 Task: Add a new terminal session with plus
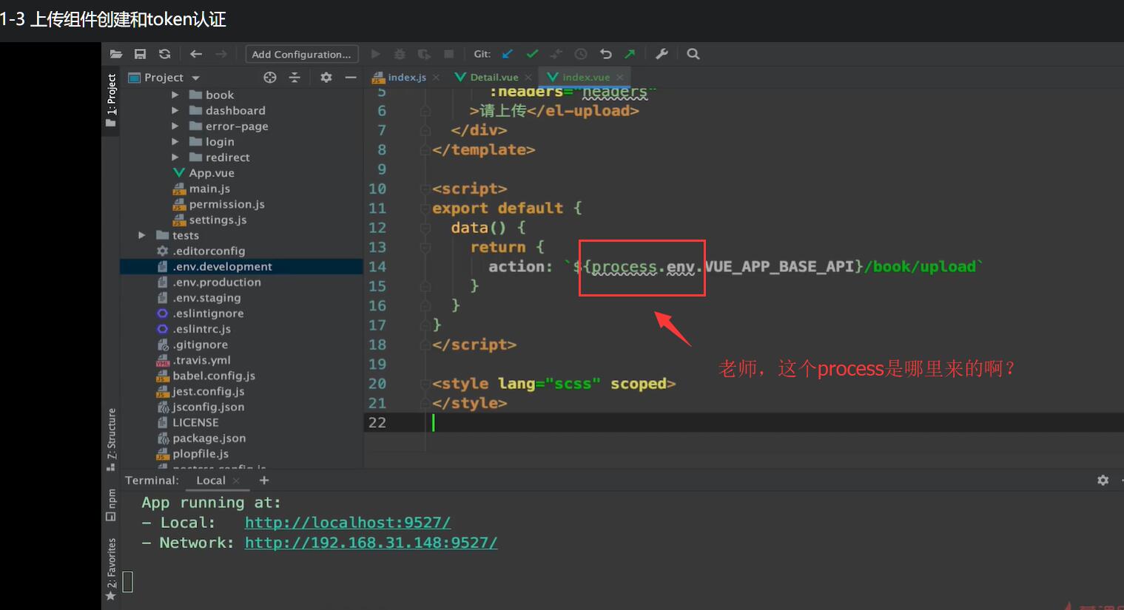tap(264, 481)
